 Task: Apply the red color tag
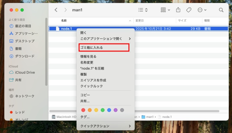(83, 110)
